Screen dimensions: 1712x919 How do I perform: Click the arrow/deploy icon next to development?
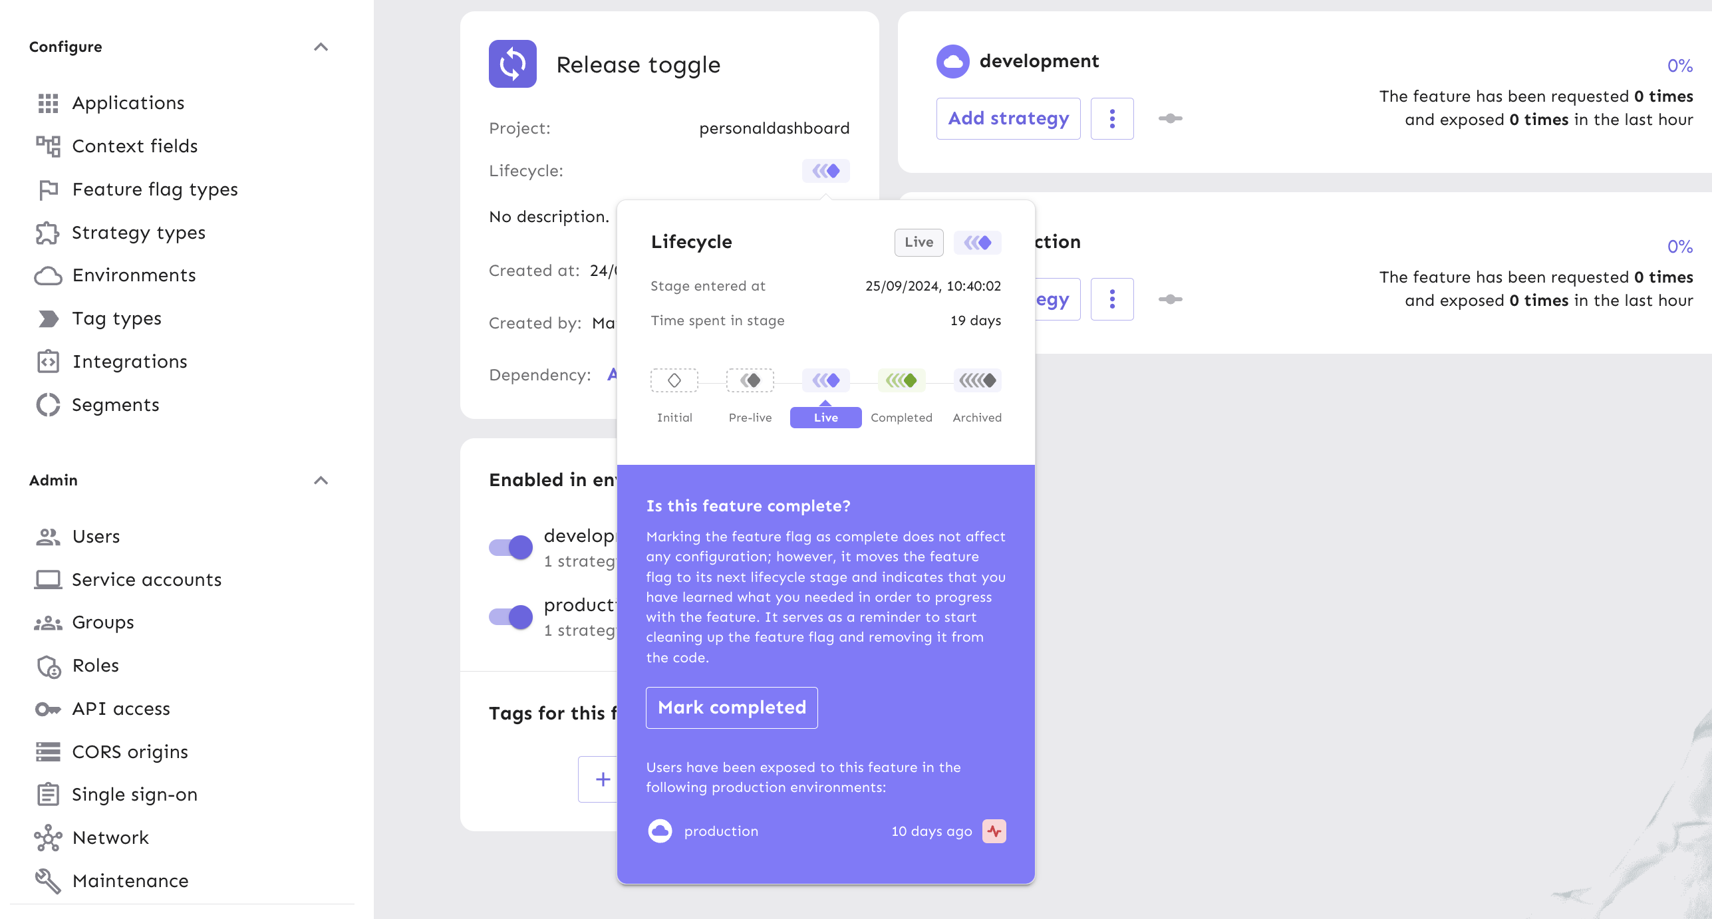tap(1170, 118)
